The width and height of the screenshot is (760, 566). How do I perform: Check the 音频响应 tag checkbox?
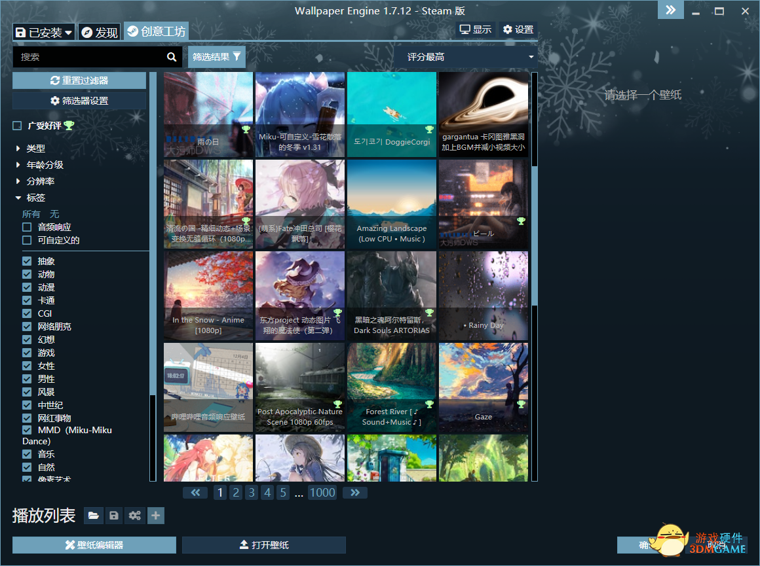coord(27,227)
